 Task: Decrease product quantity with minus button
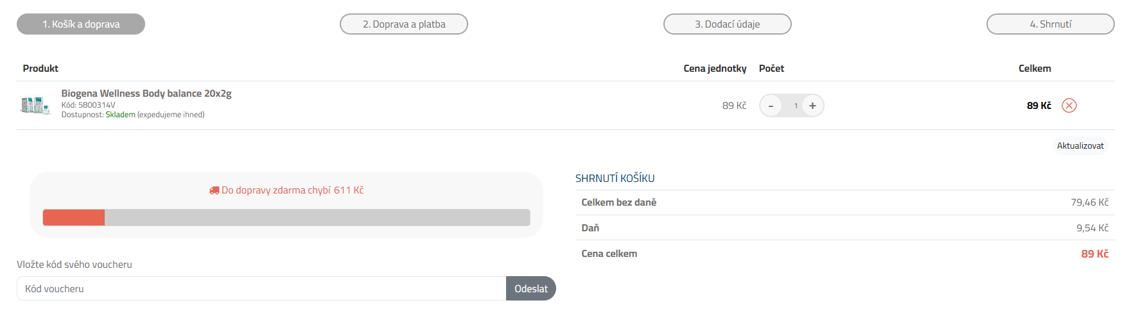[771, 106]
